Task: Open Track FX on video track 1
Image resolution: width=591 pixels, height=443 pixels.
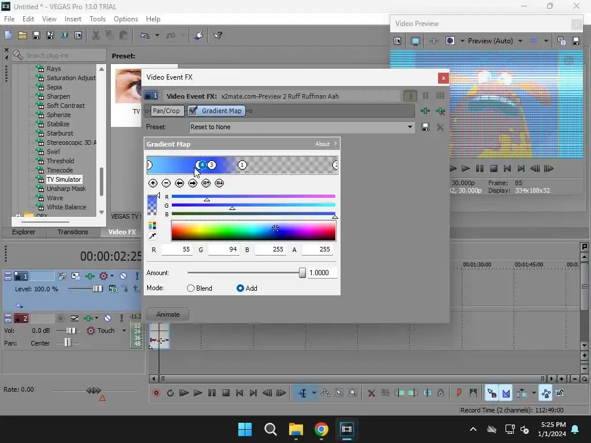Action: pos(89,276)
